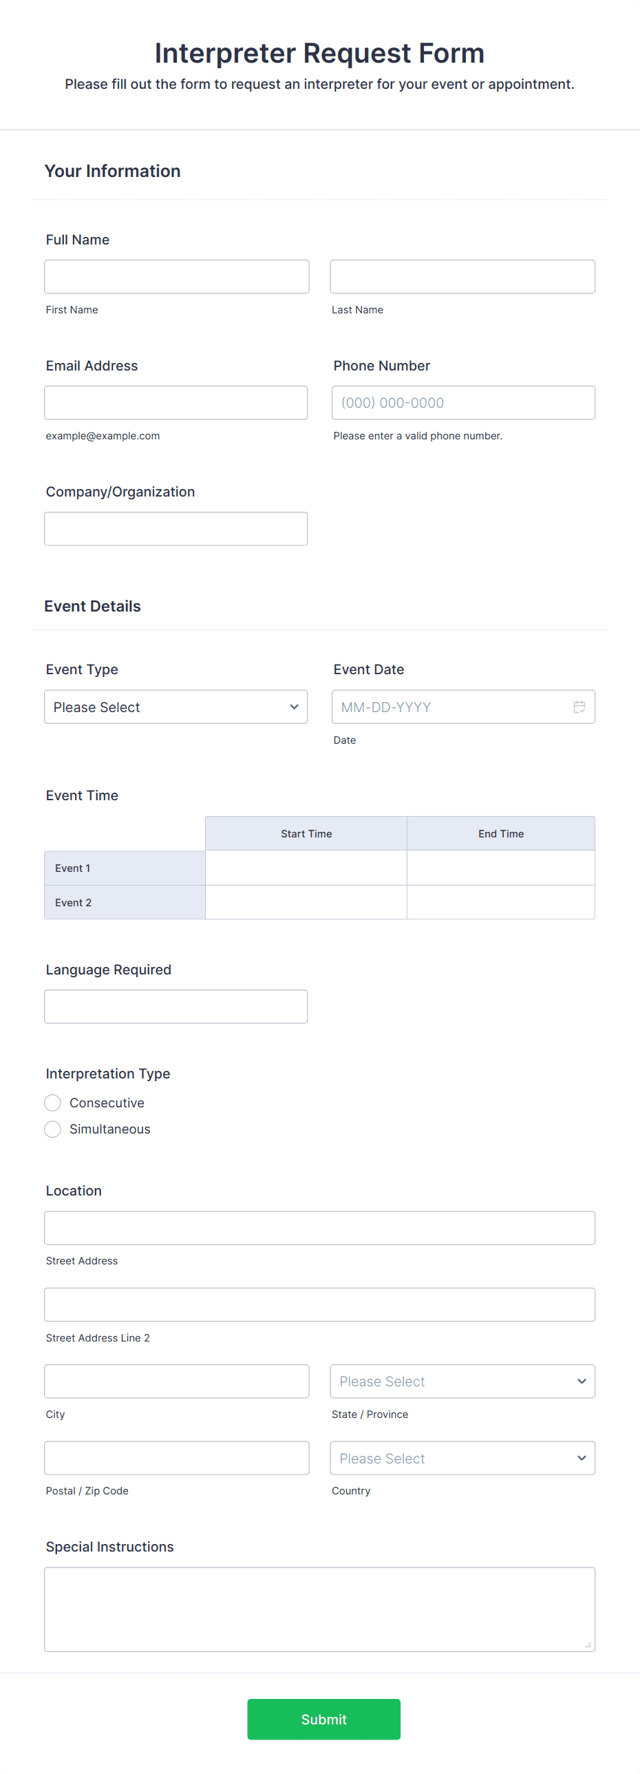This screenshot has height=1774, width=640.
Task: Click the City input field
Action: tap(177, 1381)
